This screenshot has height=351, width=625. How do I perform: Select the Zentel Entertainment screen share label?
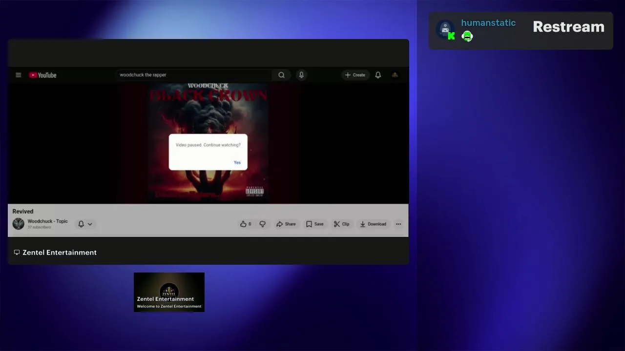click(60, 253)
